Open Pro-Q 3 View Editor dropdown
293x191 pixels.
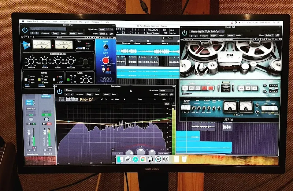pos(164,94)
